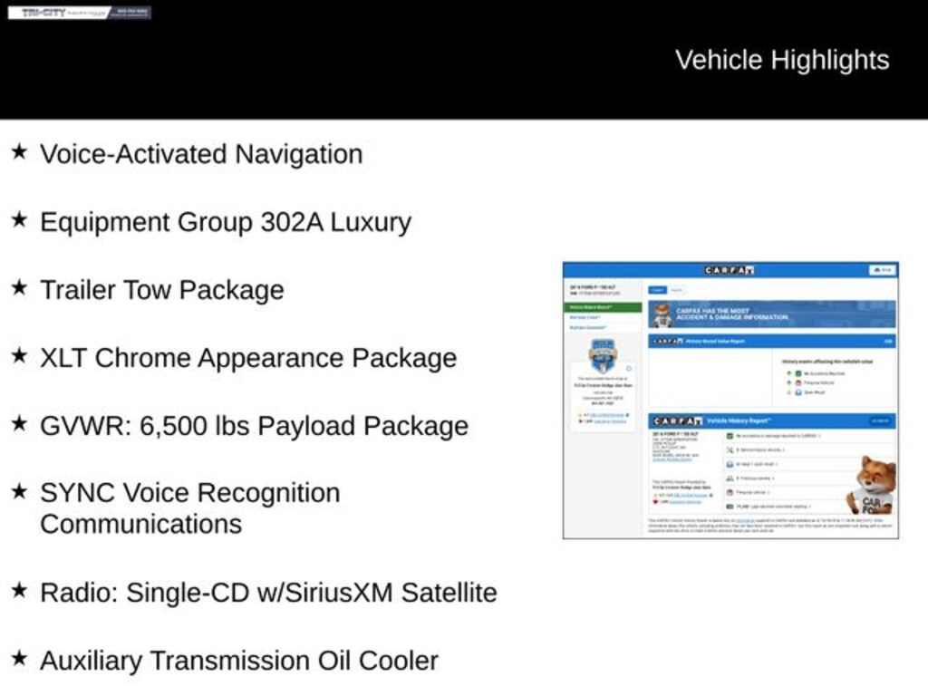Click the star bullet beside Trailer Tow Package

(x=19, y=287)
